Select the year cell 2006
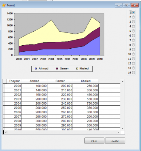The image size is (141, 151). tap(14, 112)
